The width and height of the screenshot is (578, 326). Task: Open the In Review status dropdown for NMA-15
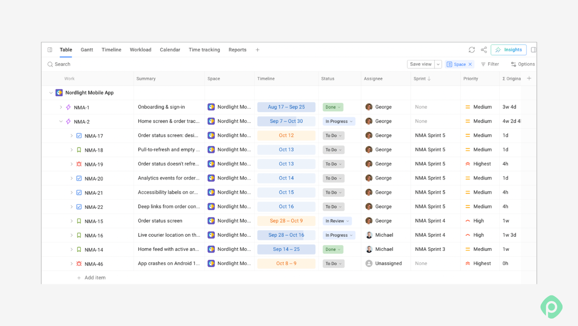point(337,221)
